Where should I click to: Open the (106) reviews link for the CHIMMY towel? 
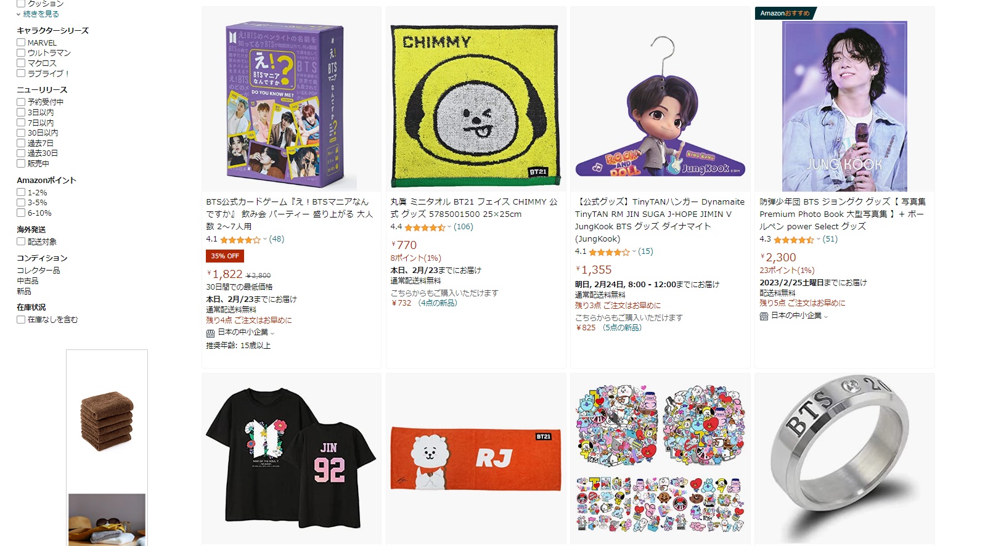point(464,227)
